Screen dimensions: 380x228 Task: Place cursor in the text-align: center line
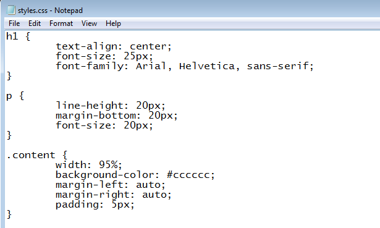tap(114, 46)
